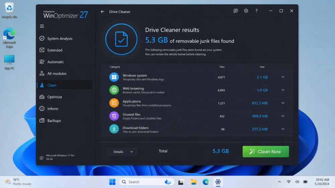Click the large document checkmark results icon

pyautogui.click(x=121, y=39)
